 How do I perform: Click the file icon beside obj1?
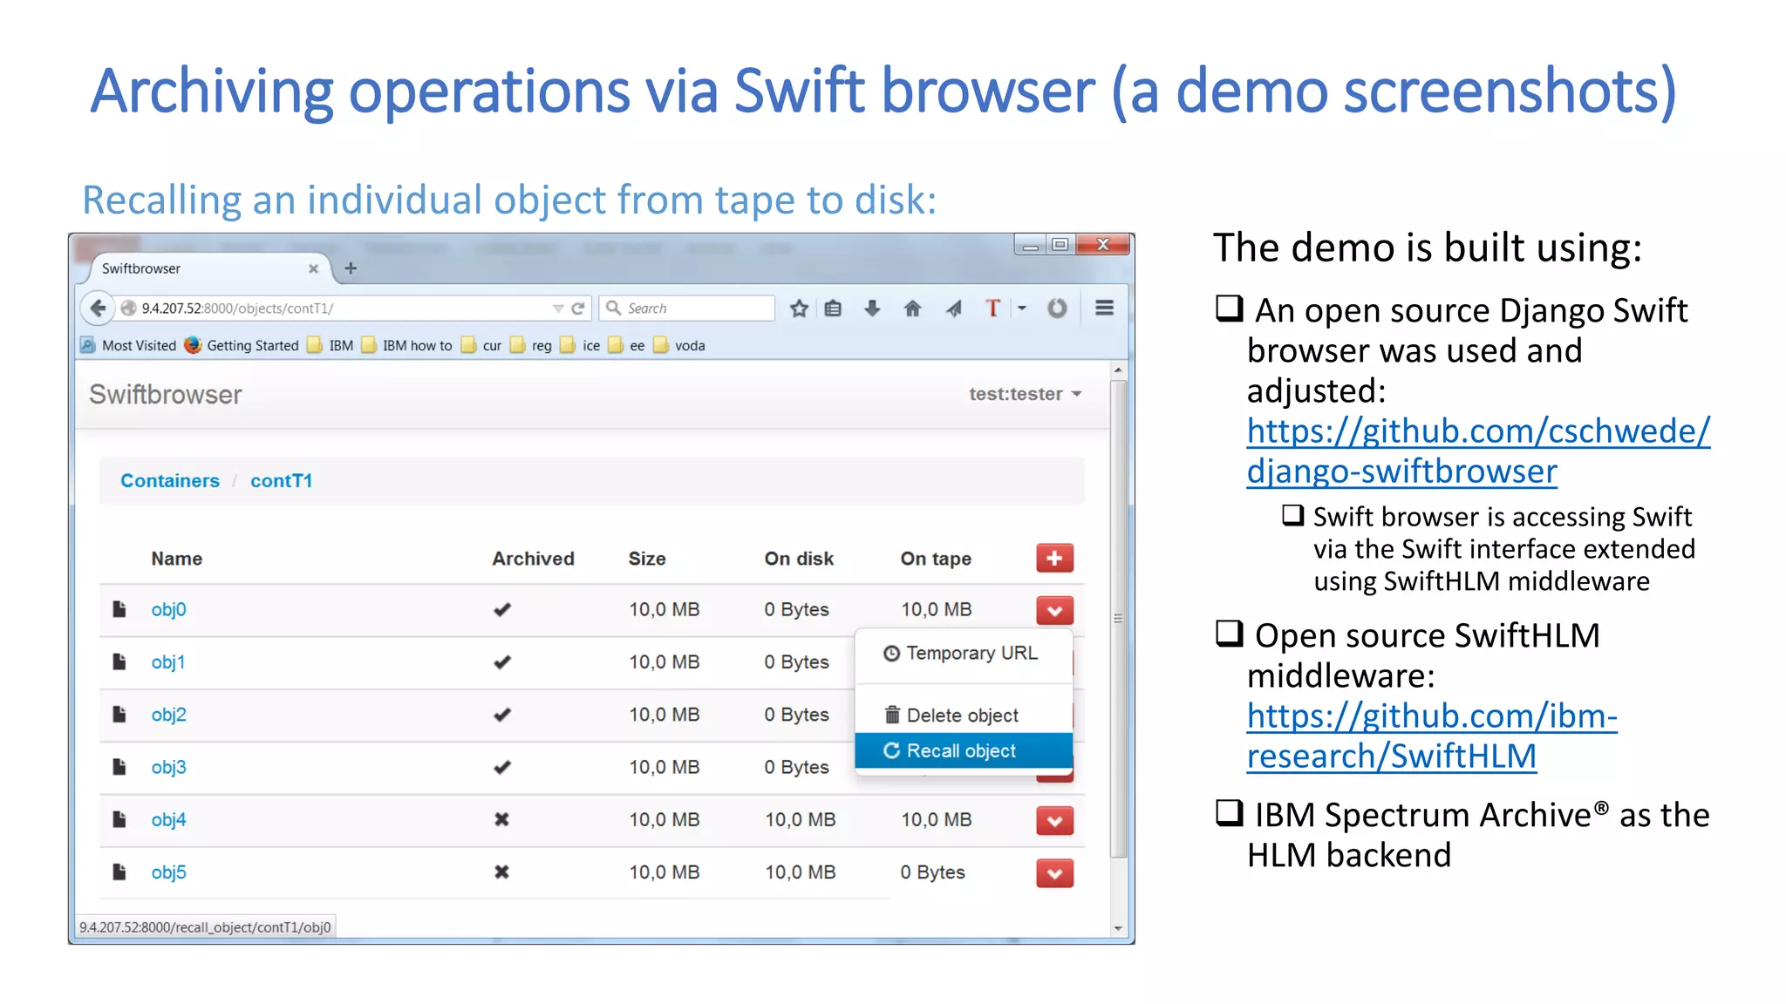click(119, 661)
